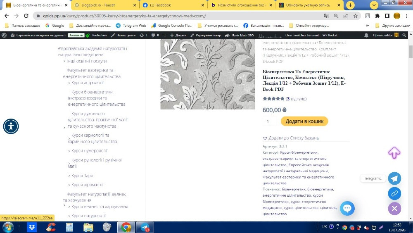Image resolution: width=413 pixels, height=233 pixels.
Task: Open the WordPress logo menu in admin bar
Action: (x=4, y=35)
